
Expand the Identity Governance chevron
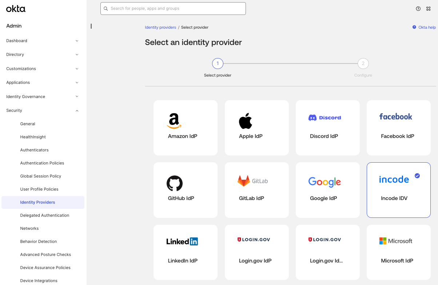tap(77, 97)
